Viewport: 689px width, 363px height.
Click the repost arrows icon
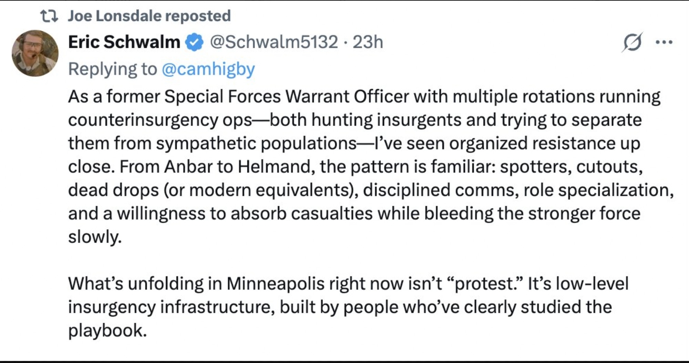49,16
